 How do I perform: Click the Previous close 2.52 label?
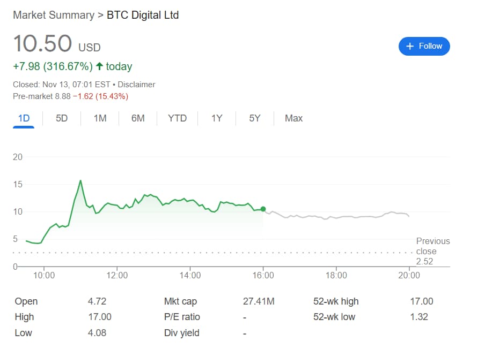(433, 251)
